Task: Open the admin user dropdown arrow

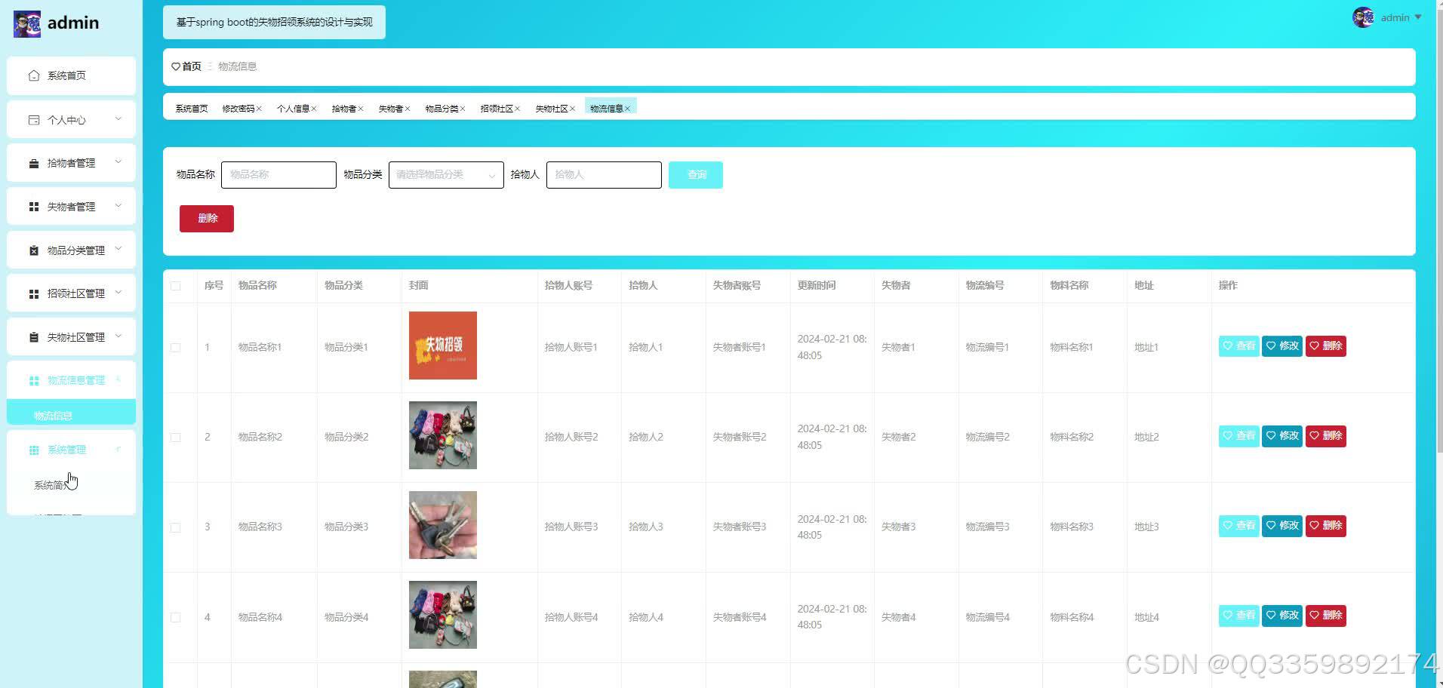Action: point(1418,17)
